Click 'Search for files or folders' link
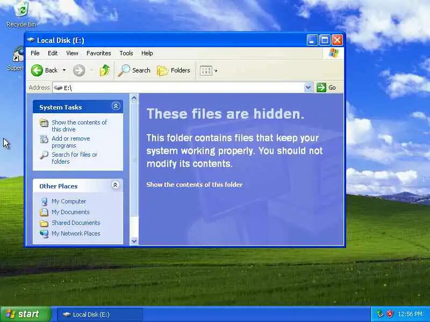 (74, 158)
